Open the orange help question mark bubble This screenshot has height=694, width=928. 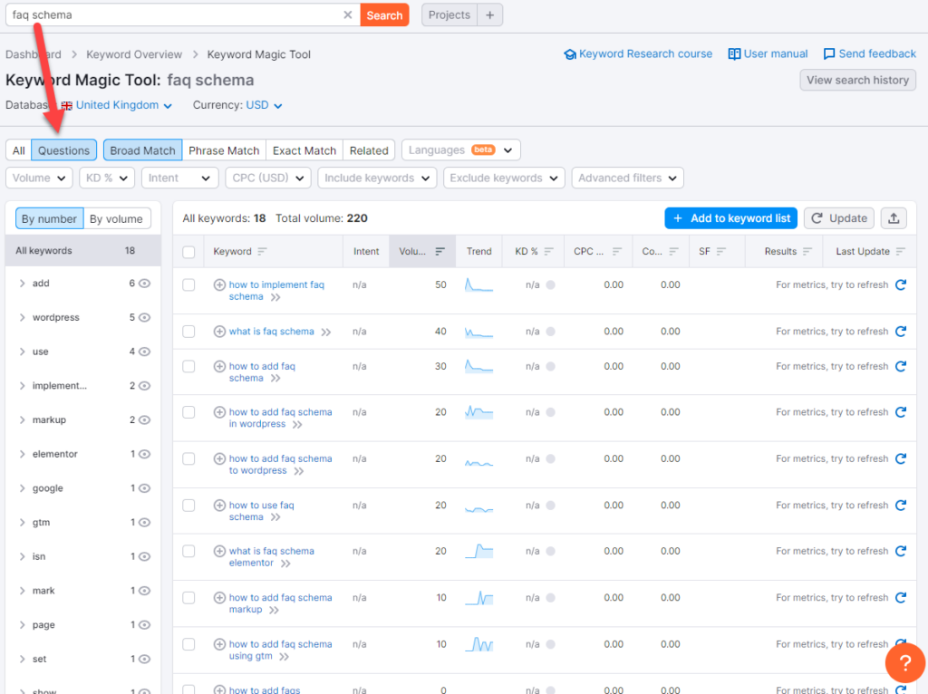[x=904, y=662]
